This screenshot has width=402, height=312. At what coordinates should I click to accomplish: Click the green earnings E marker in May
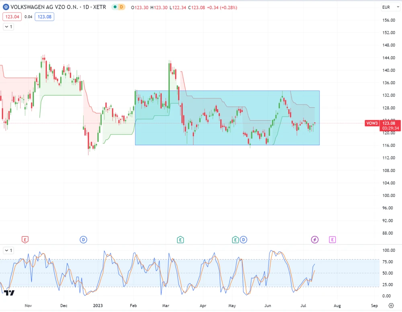pos(235,240)
